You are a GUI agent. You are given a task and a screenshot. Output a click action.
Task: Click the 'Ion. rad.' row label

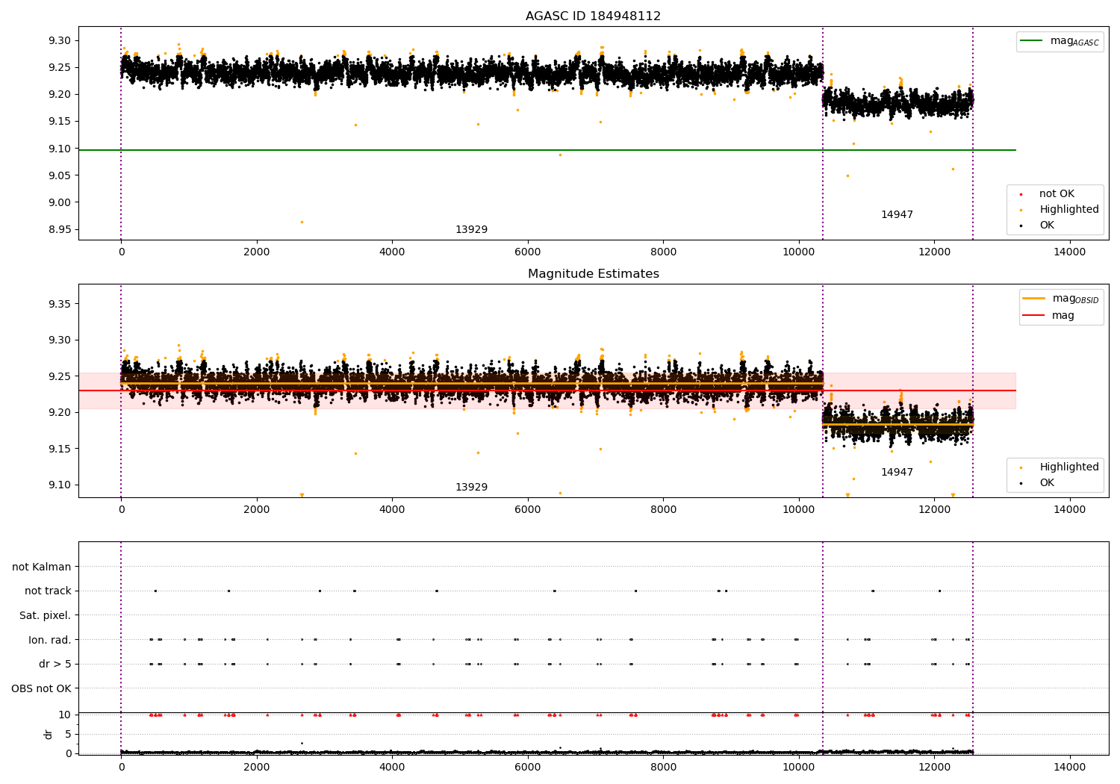(x=49, y=640)
